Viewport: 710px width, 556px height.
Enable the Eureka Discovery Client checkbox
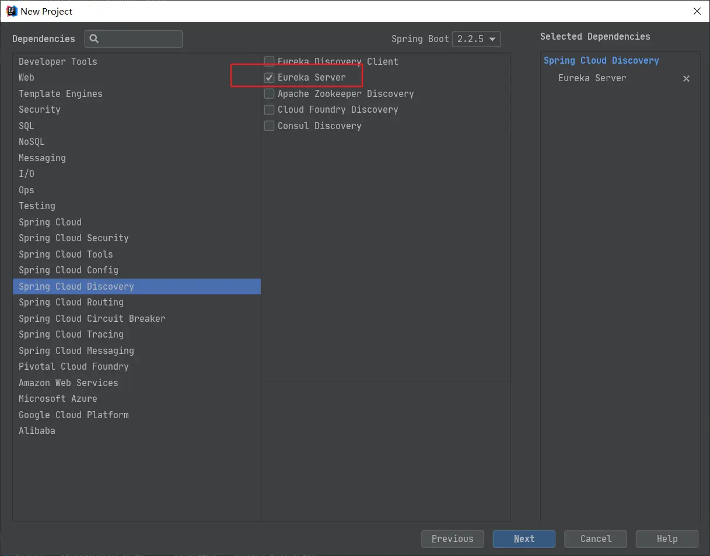tap(269, 61)
